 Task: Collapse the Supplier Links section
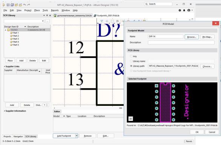(x=5, y=66)
